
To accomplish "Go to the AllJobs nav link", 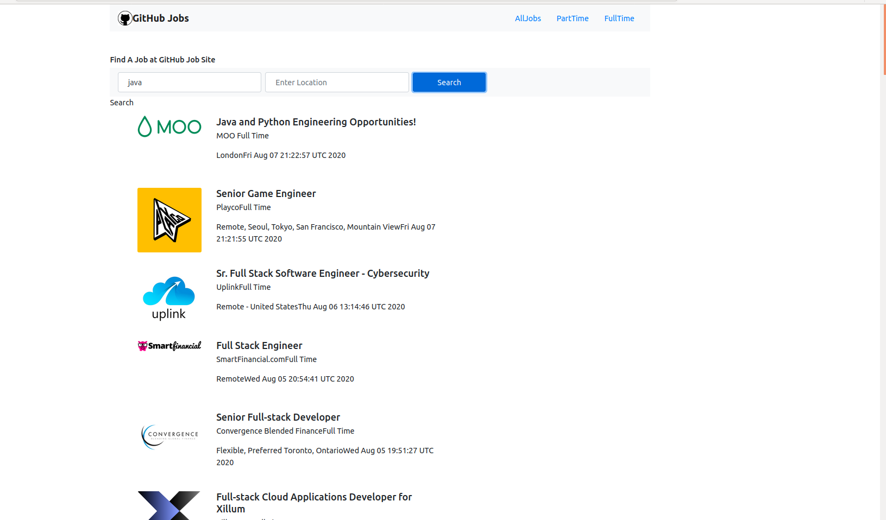I will pos(528,18).
